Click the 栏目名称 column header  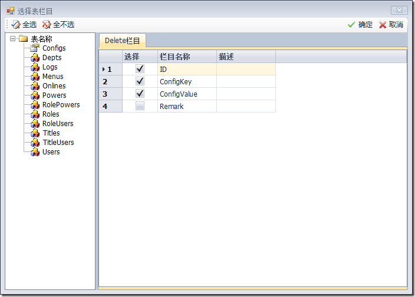(187, 57)
